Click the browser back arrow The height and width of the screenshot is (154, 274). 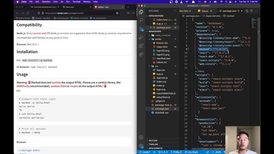(17, 13)
